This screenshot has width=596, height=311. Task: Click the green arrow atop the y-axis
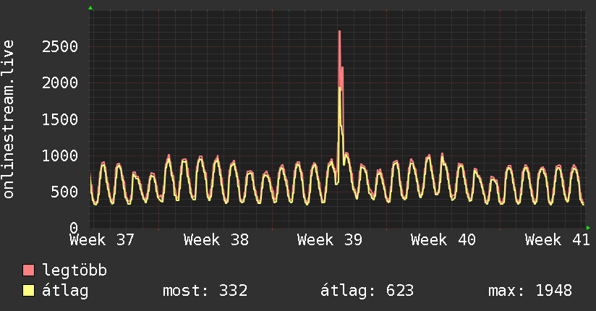click(x=90, y=8)
